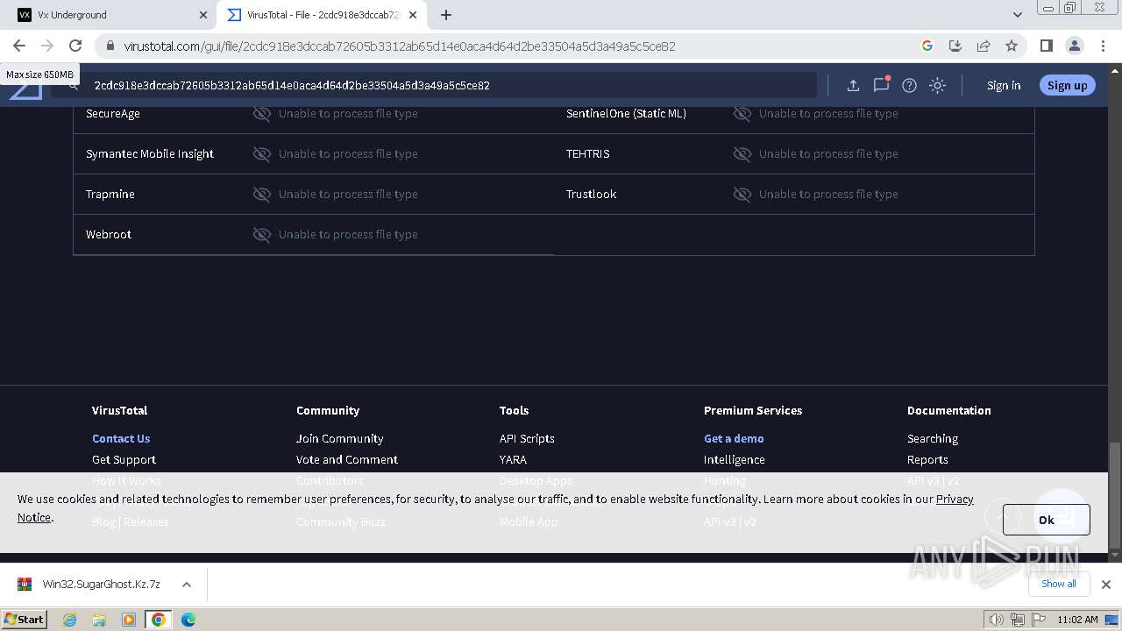Click the Symantec Mobile Insight hidden-eye icon

point(261,153)
